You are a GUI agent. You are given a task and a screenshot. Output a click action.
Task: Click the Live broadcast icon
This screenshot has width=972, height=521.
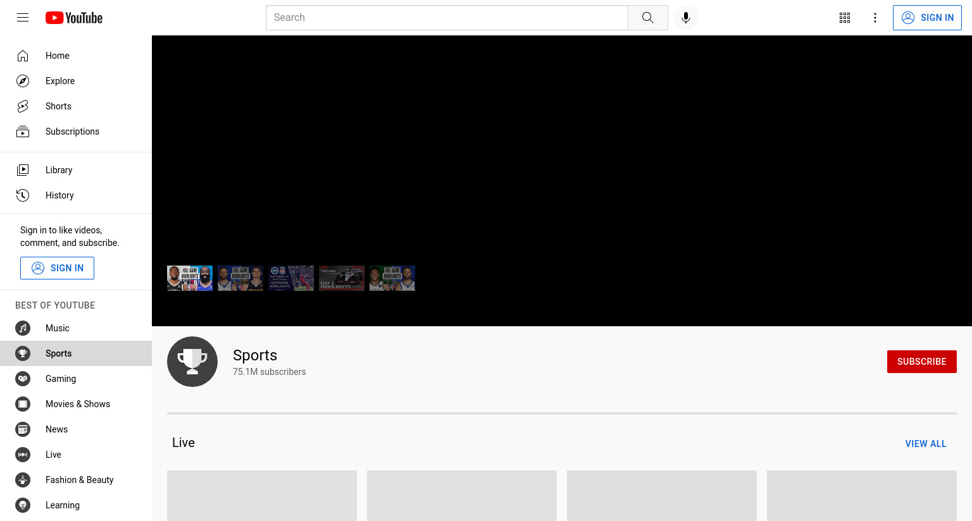pyautogui.click(x=23, y=455)
